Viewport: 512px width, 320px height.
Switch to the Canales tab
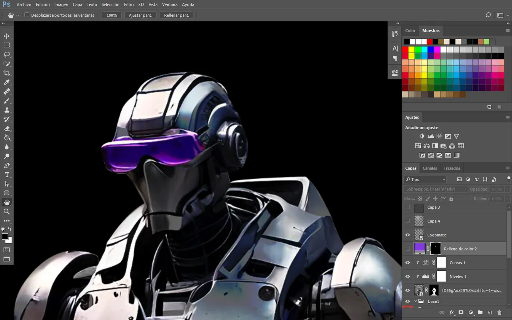(x=430, y=168)
